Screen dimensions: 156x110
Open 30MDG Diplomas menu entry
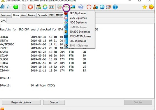click(x=79, y=32)
